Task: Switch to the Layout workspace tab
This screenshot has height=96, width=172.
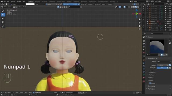Action: [x=30, y=2]
